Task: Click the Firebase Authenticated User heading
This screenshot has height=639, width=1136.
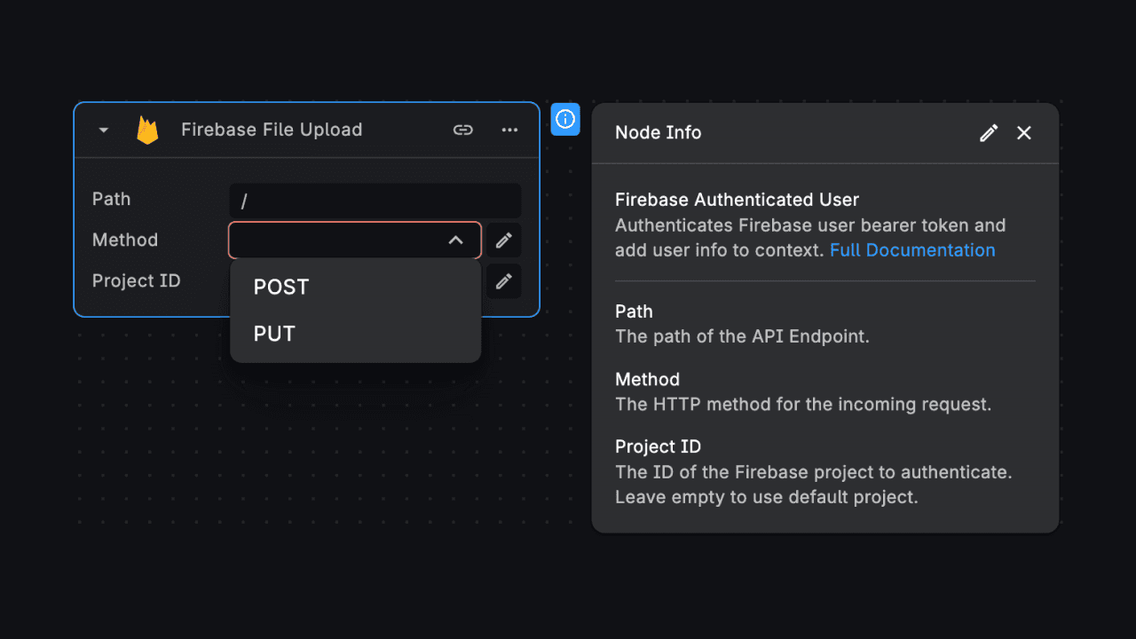Action: (x=735, y=200)
